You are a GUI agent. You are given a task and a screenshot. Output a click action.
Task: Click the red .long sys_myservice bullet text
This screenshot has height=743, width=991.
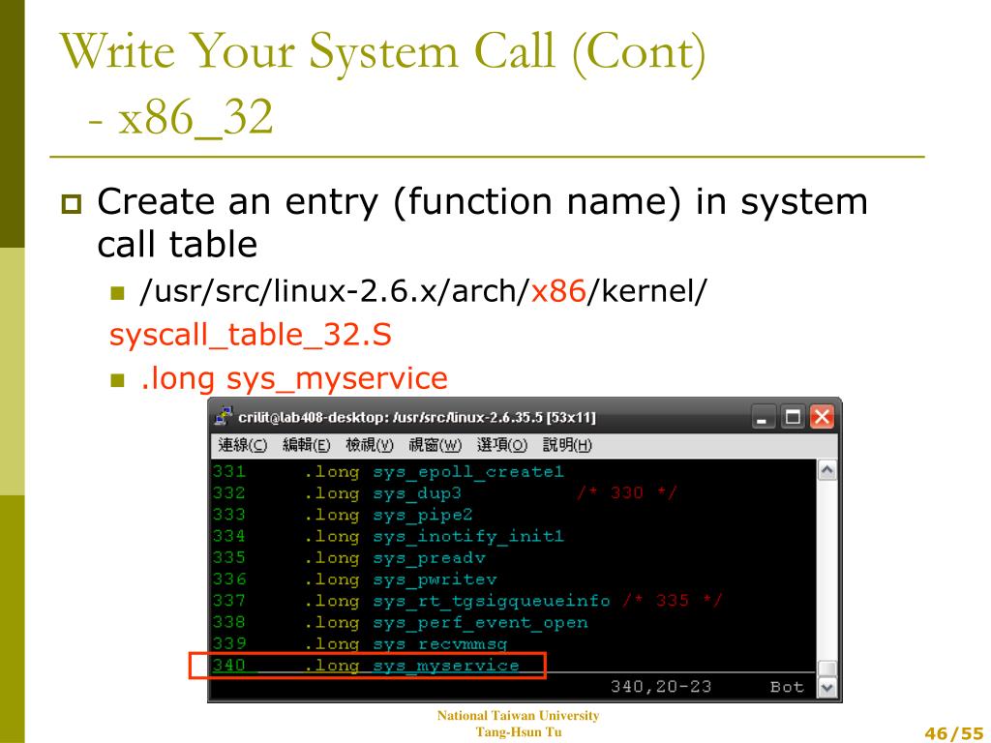[294, 378]
